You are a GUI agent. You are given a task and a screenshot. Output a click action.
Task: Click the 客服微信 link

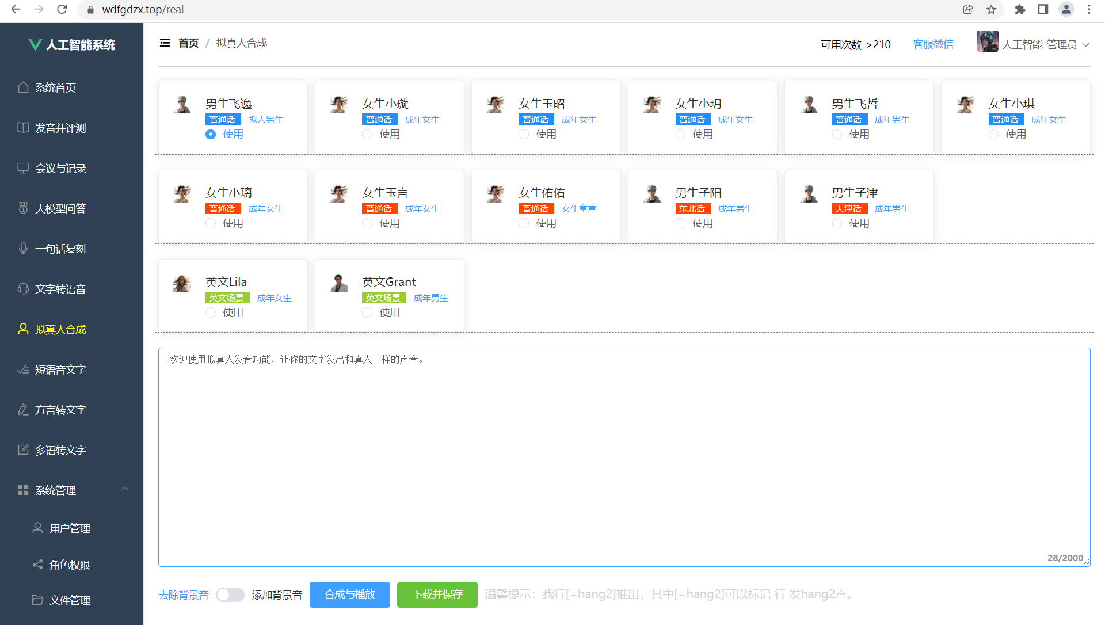pos(933,44)
